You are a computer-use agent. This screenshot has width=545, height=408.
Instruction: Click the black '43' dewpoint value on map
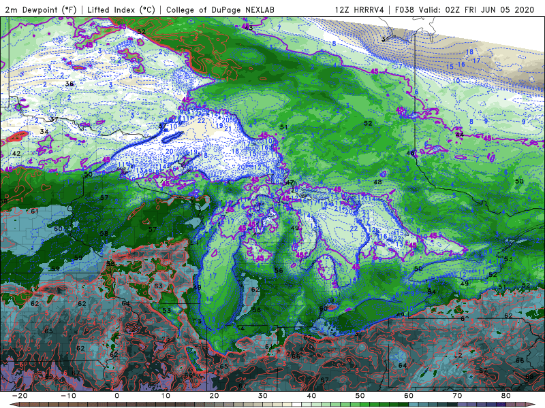249,28
